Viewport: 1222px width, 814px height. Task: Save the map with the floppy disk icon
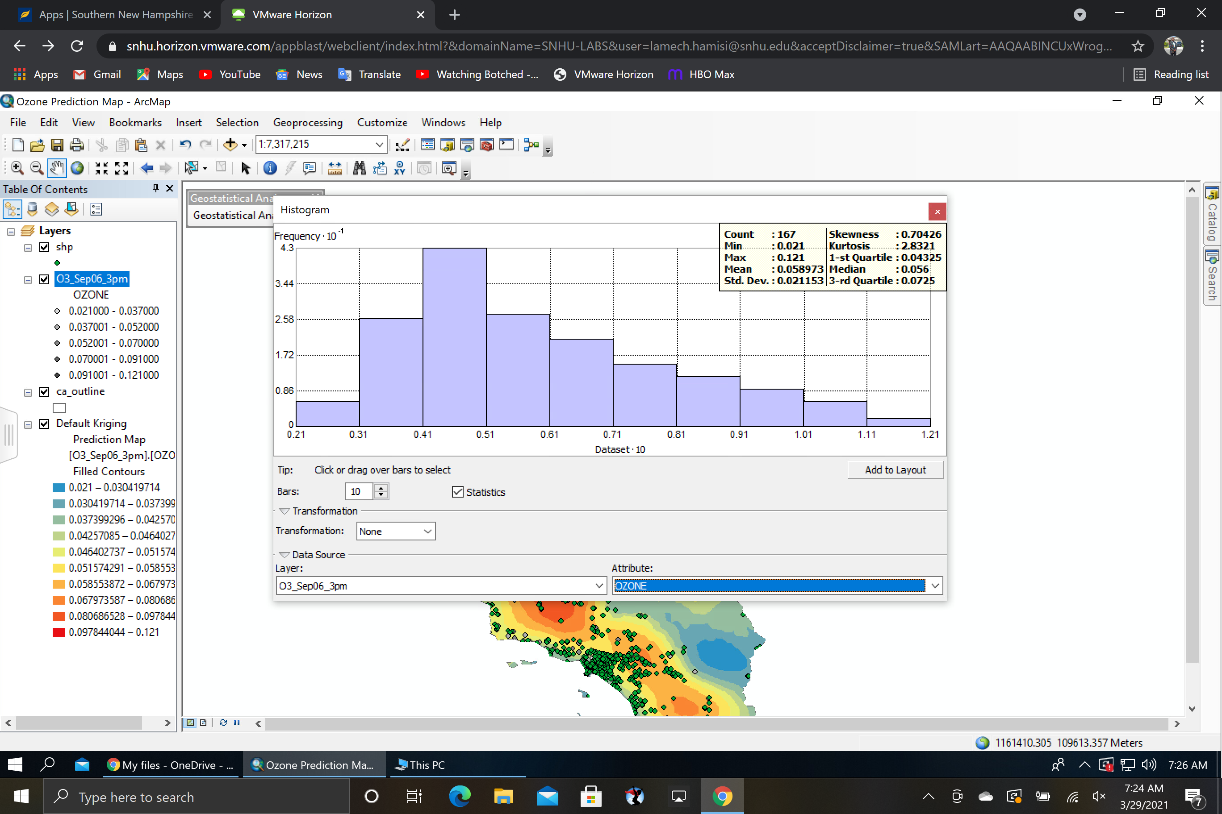57,145
